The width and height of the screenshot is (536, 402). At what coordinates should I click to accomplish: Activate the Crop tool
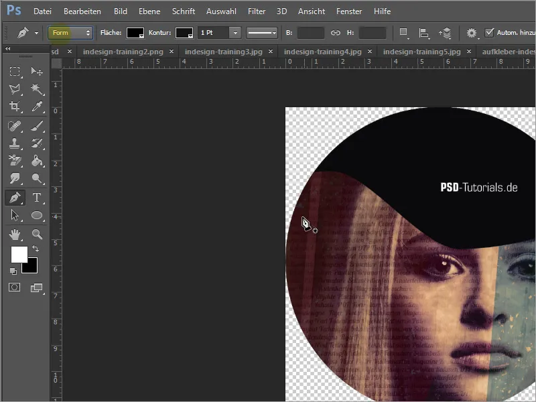14,107
